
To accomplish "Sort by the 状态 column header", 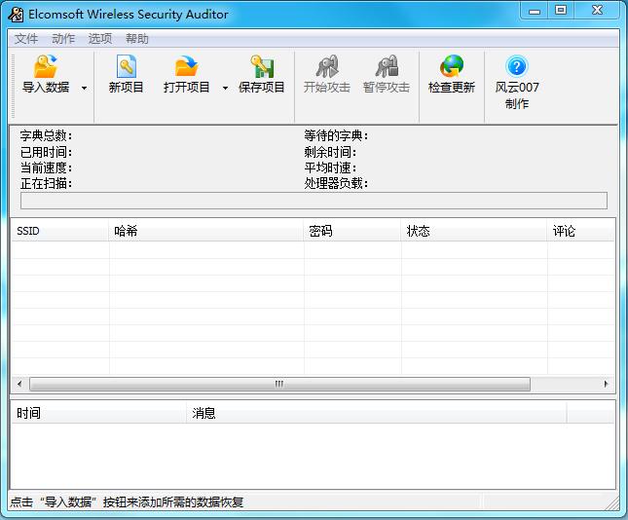I will [x=474, y=231].
